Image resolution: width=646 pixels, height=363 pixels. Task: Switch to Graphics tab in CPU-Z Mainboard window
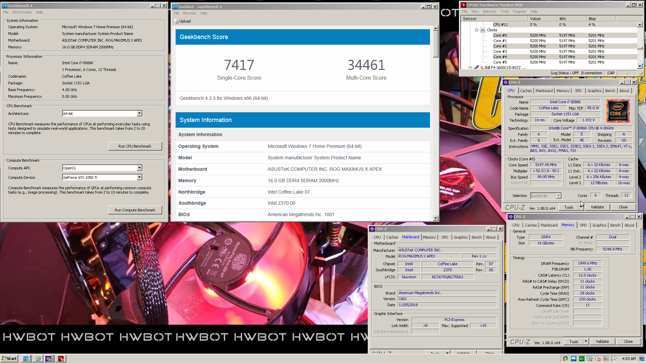pyautogui.click(x=461, y=237)
